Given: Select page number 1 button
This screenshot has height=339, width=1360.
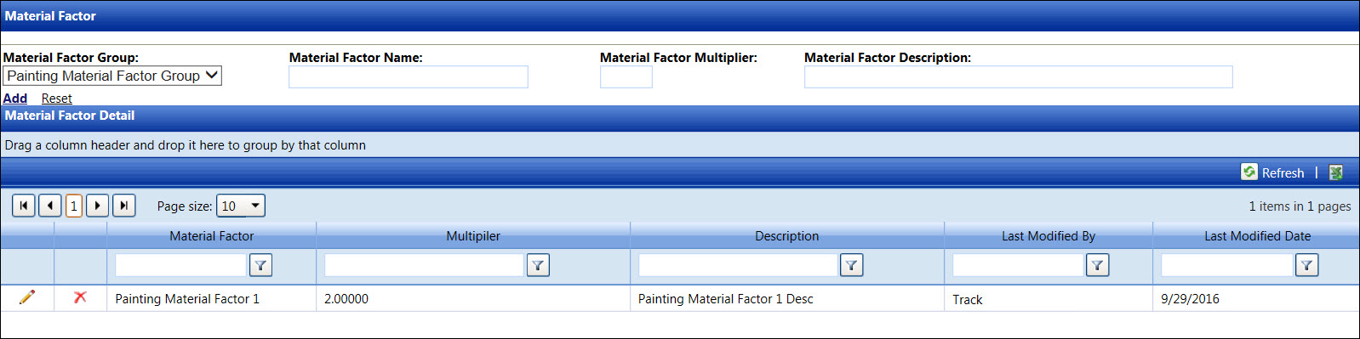Looking at the screenshot, I should pyautogui.click(x=74, y=206).
